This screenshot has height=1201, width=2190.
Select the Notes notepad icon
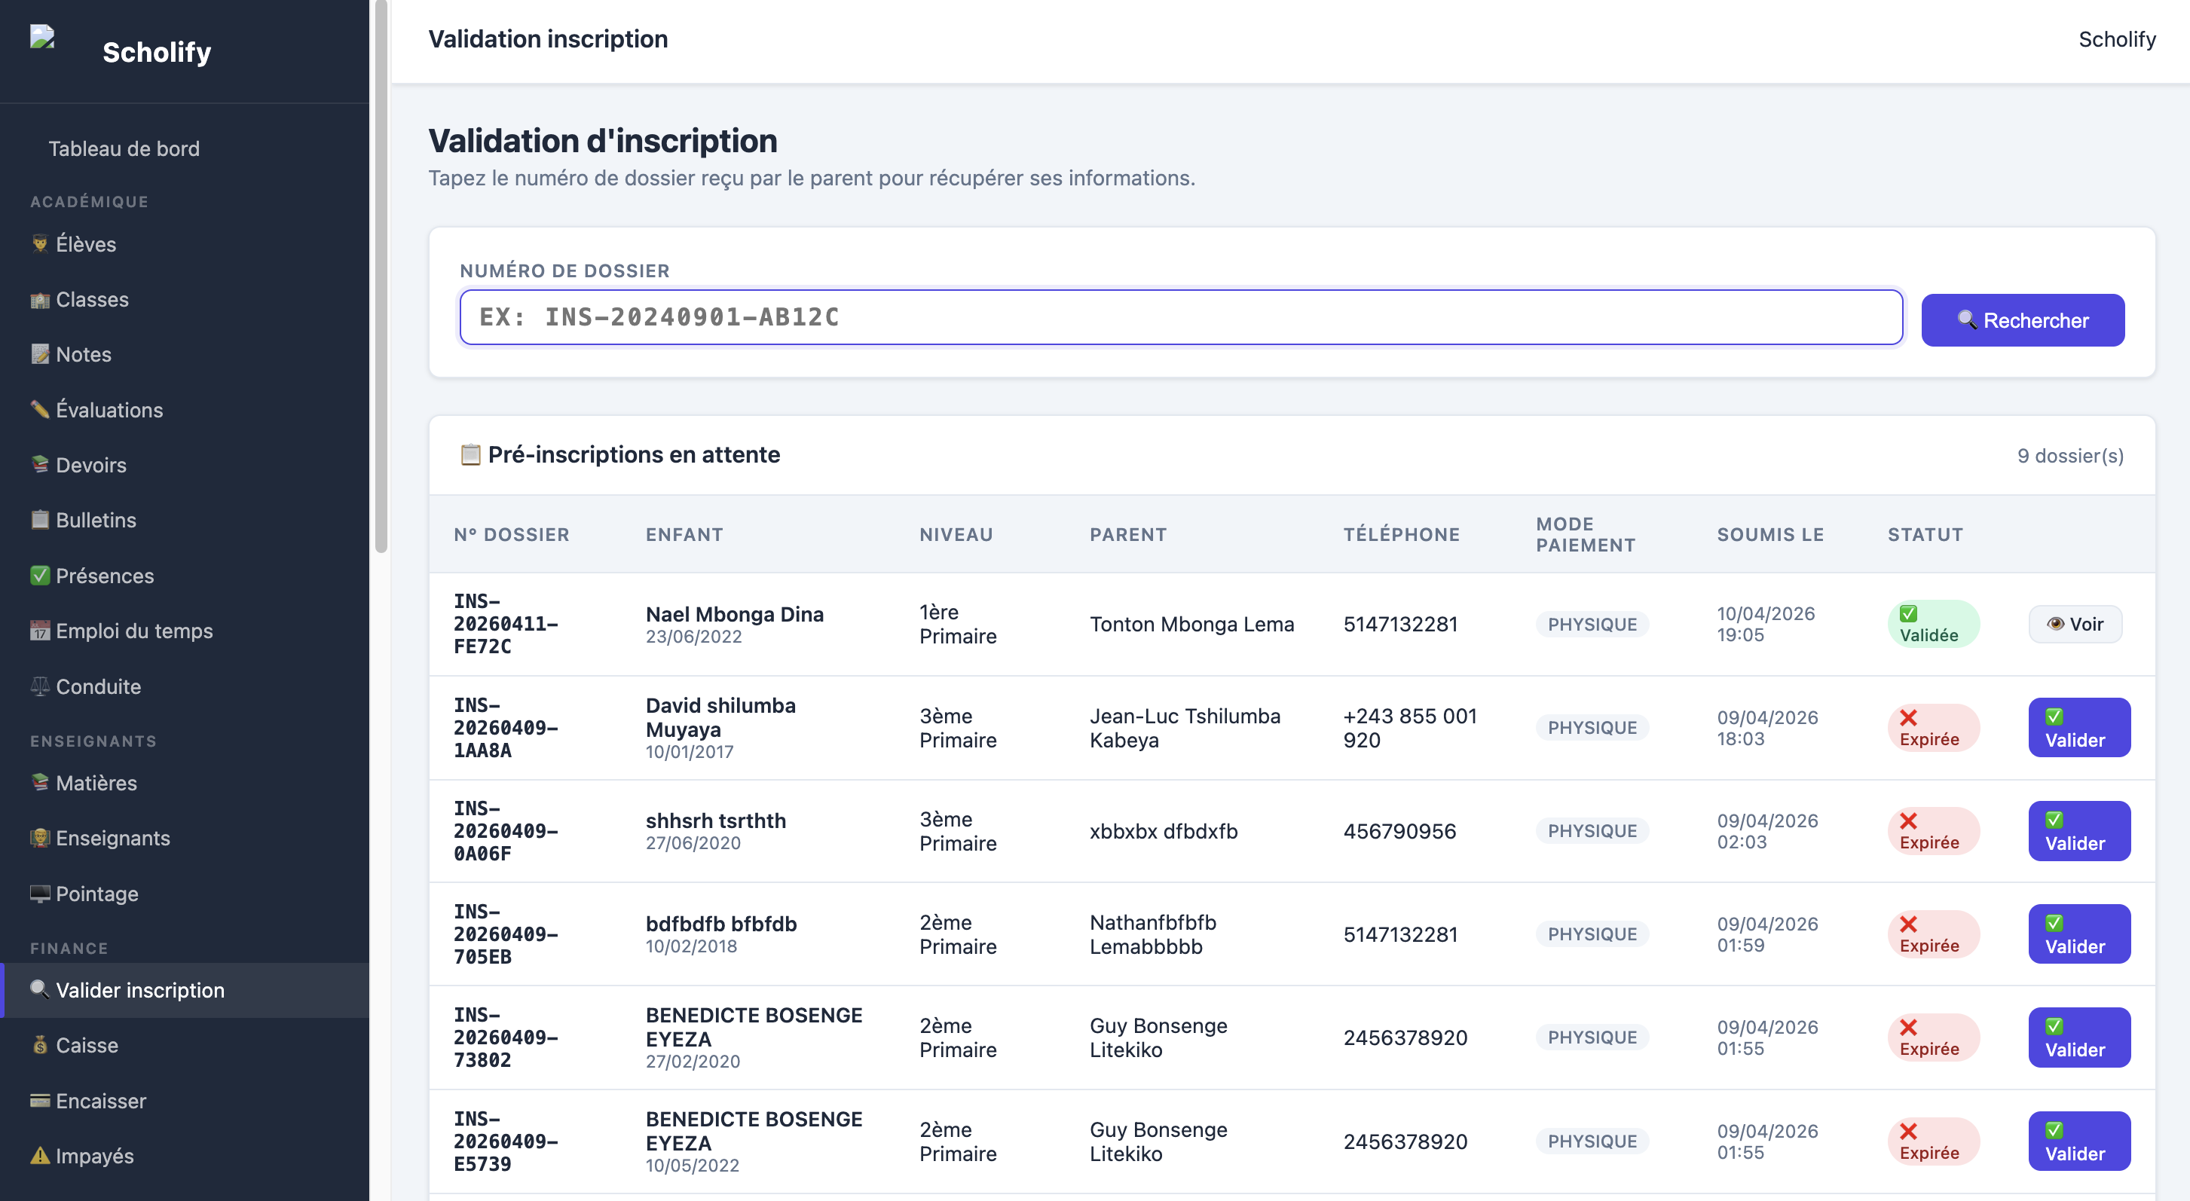coord(40,354)
